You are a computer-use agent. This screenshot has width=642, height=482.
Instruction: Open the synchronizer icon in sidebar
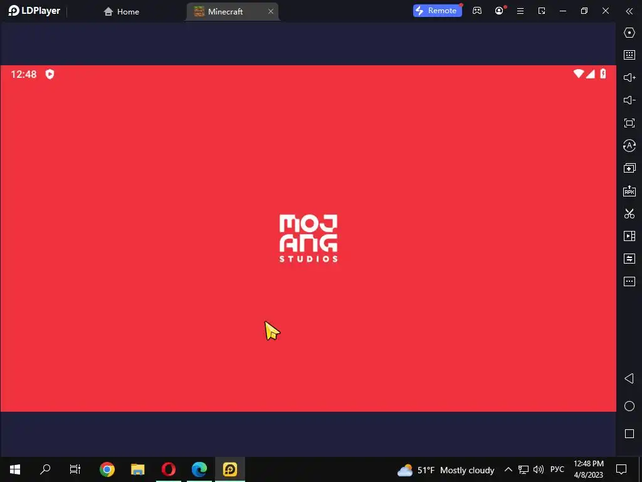tap(629, 259)
